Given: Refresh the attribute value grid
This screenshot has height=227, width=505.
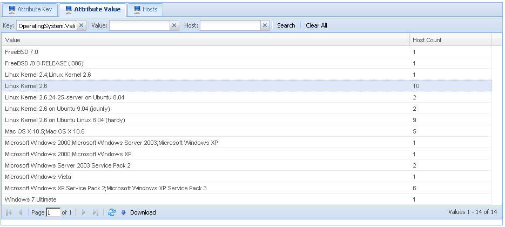Looking at the screenshot, I should tap(112, 212).
